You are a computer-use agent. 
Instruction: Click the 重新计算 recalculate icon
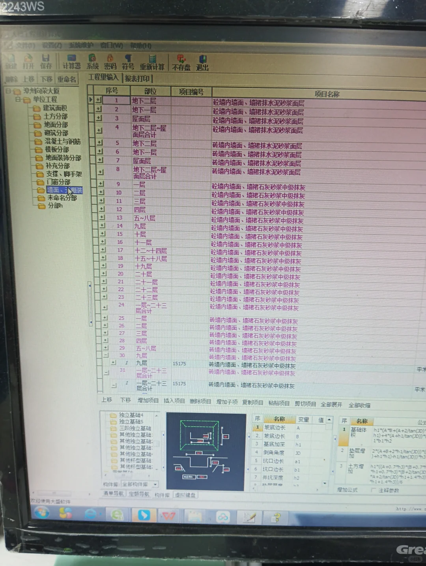pos(152,63)
